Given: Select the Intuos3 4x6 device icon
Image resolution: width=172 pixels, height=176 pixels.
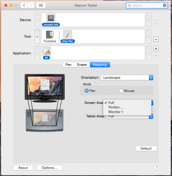Looking at the screenshot, I should (x=51, y=18).
